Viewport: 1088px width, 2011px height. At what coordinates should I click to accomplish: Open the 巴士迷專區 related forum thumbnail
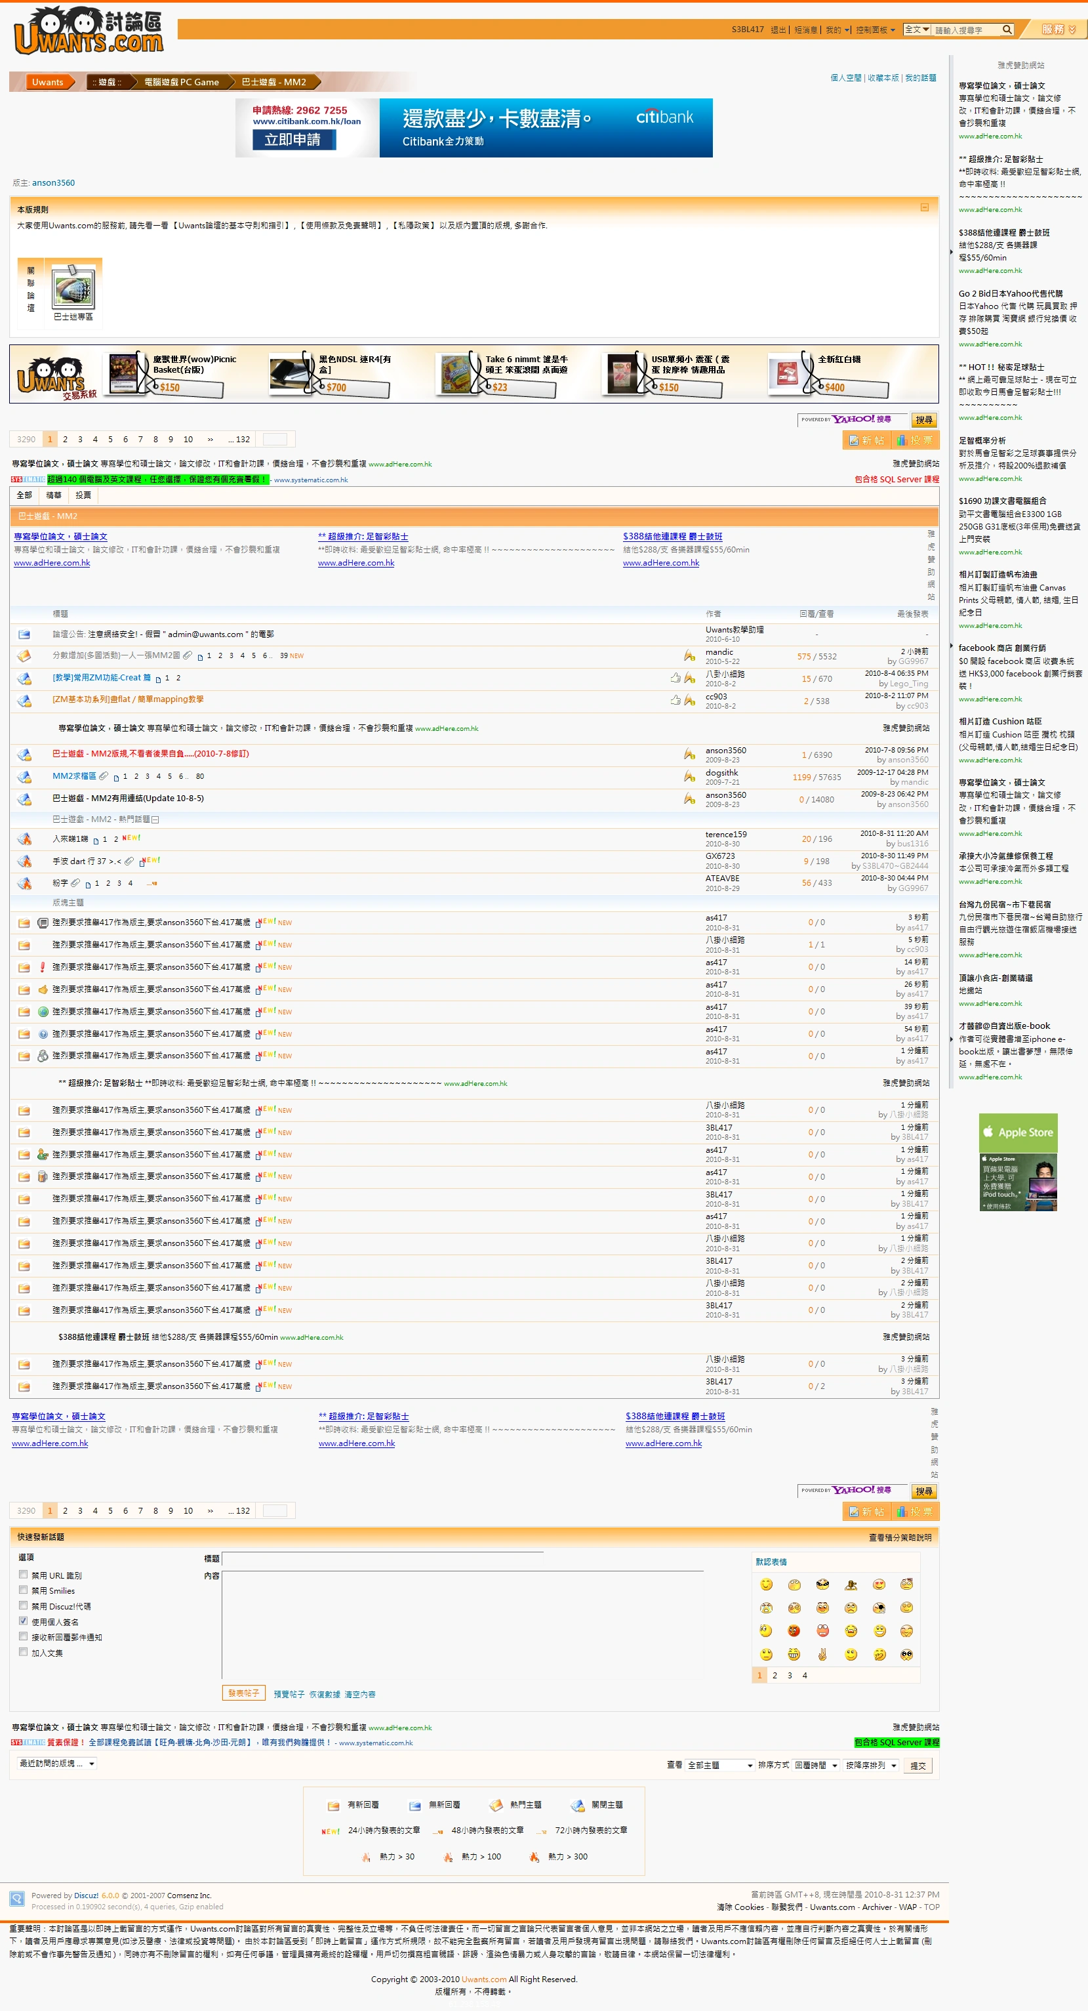73,289
